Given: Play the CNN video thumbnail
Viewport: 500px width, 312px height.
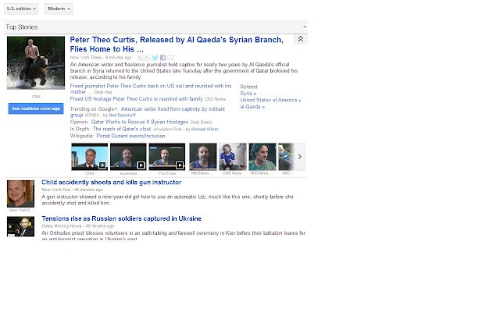Looking at the screenshot, I should click(90, 157).
